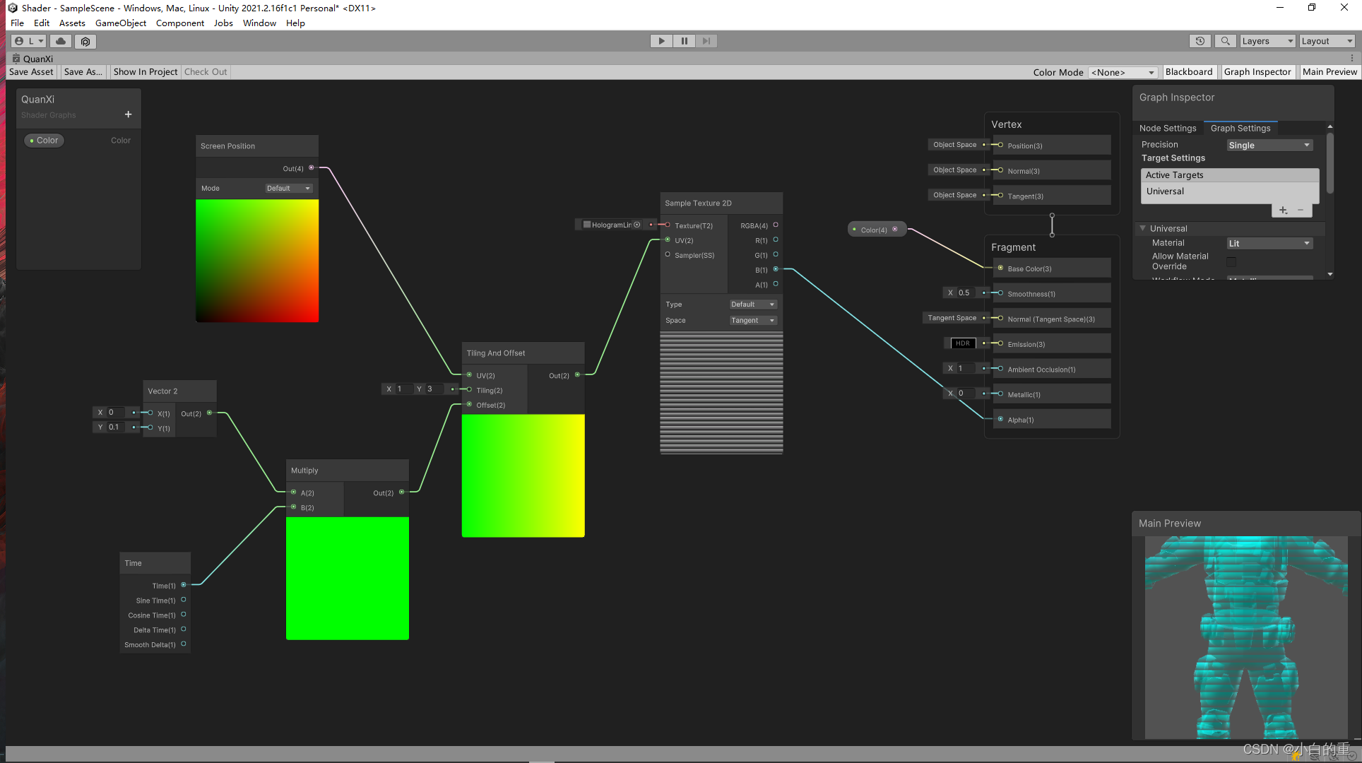Viewport: 1362px width, 763px height.
Task: Open the GameObject menu
Action: 121,23
